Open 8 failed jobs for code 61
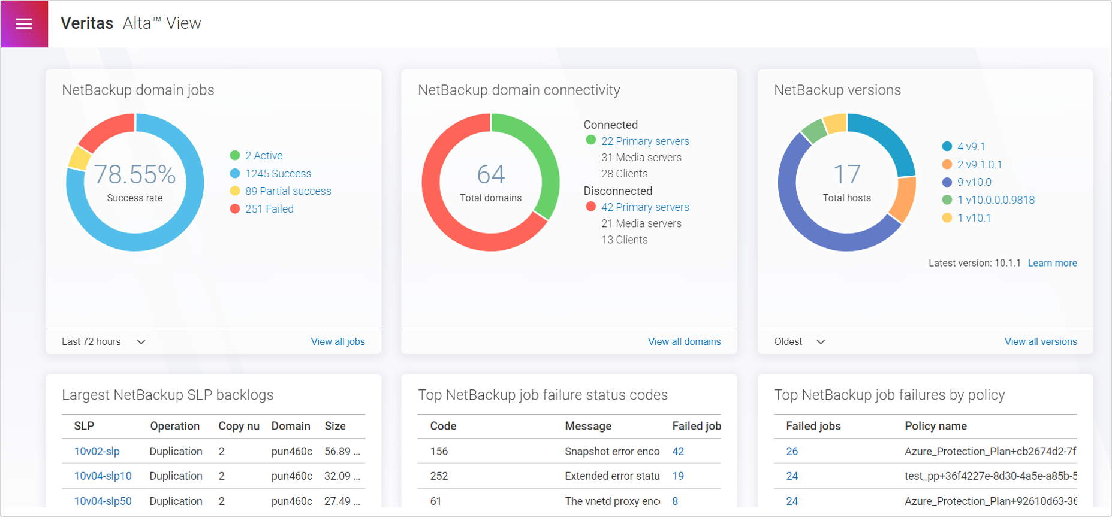Viewport: 1112px width, 517px height. [675, 501]
